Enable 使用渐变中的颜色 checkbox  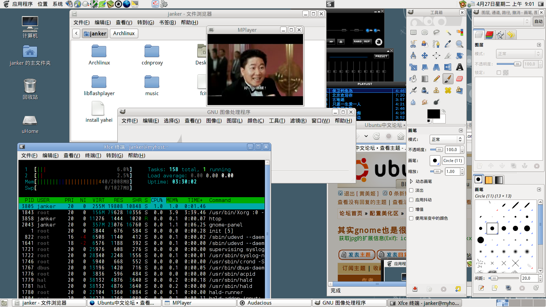click(411, 218)
